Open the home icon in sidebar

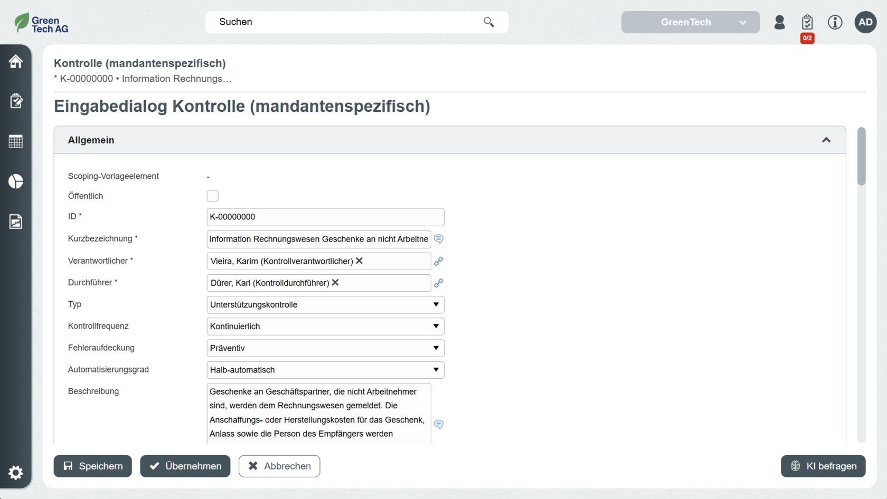(x=16, y=62)
